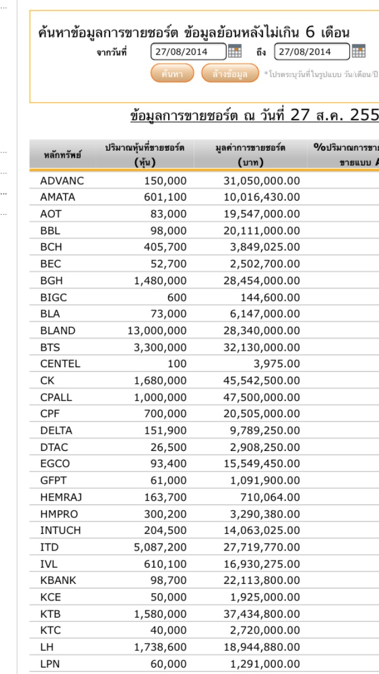Viewport: 379px width, 674px height.
Task: Focus the จากวันที่ start date field
Action: point(188,52)
